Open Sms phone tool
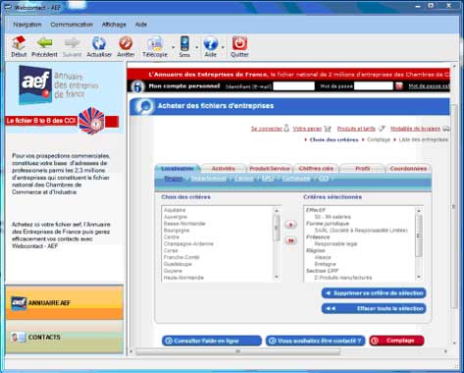The image size is (464, 373). pos(184,46)
